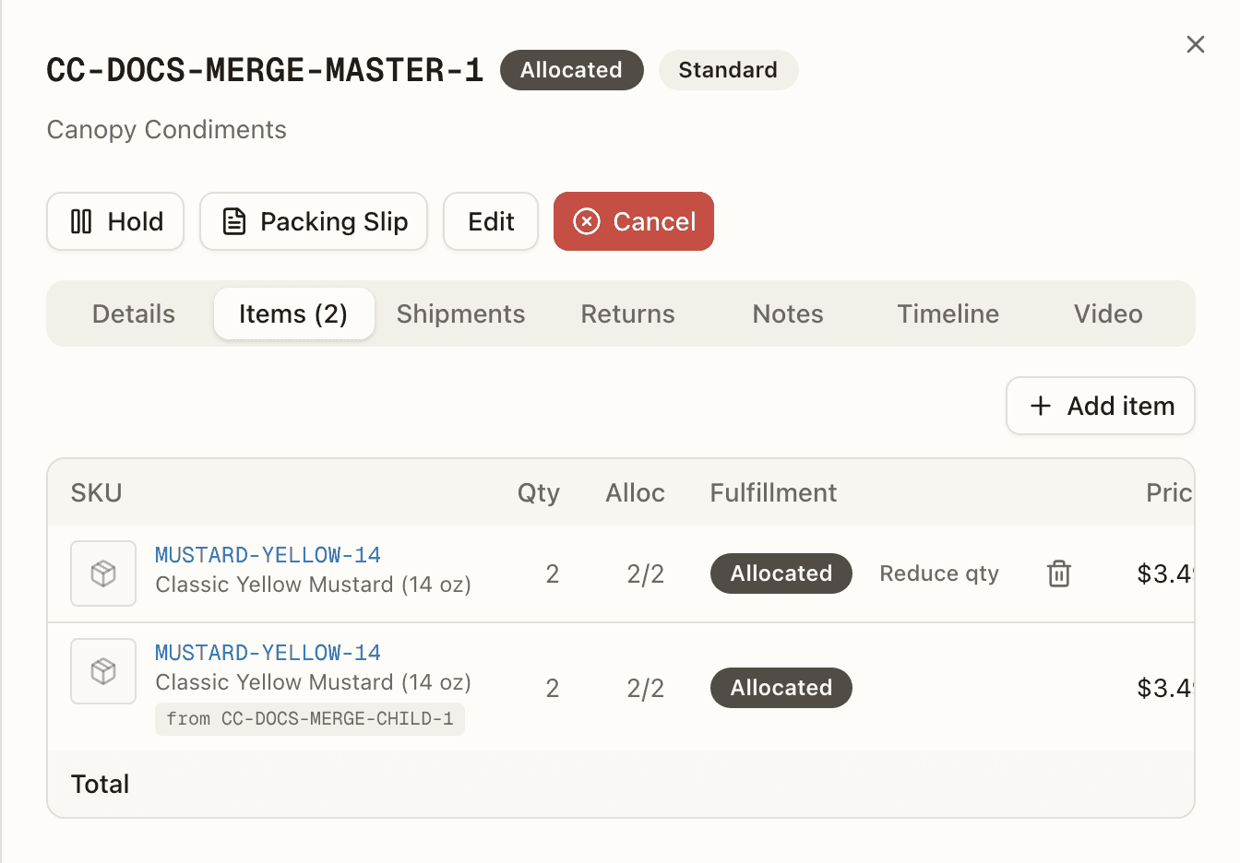Screen dimensions: 1240x863
Task: Switch to the Video tab
Action: point(1108,313)
